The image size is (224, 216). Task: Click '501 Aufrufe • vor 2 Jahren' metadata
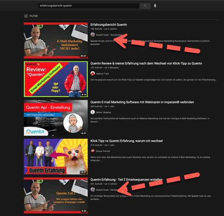tap(103, 184)
